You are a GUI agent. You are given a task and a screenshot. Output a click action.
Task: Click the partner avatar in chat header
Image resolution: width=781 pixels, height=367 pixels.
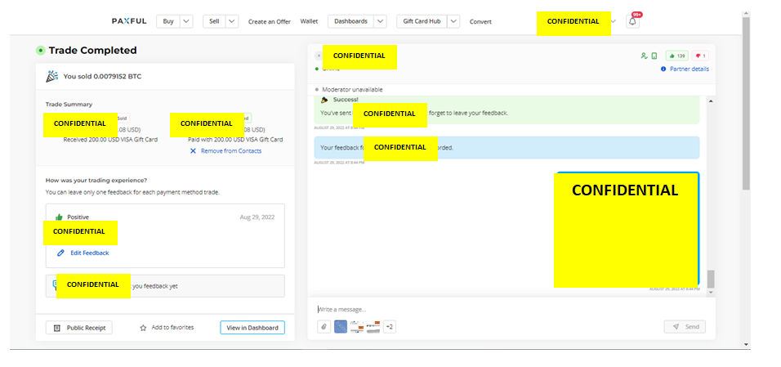[319, 56]
